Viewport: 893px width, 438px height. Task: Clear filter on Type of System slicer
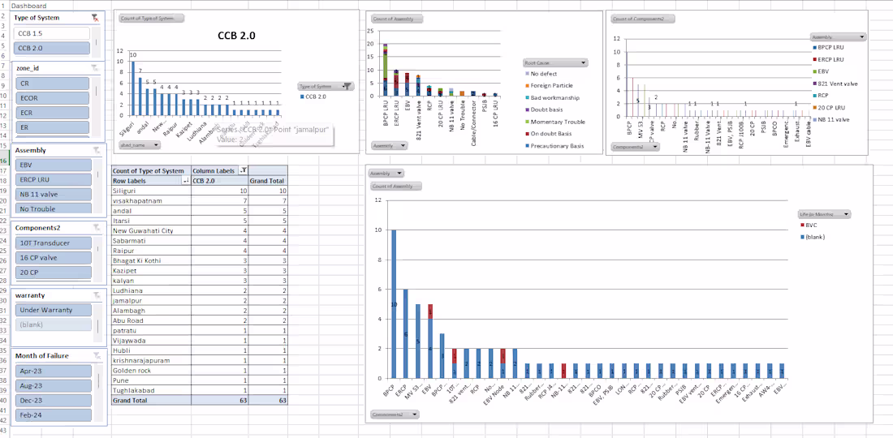click(x=97, y=18)
